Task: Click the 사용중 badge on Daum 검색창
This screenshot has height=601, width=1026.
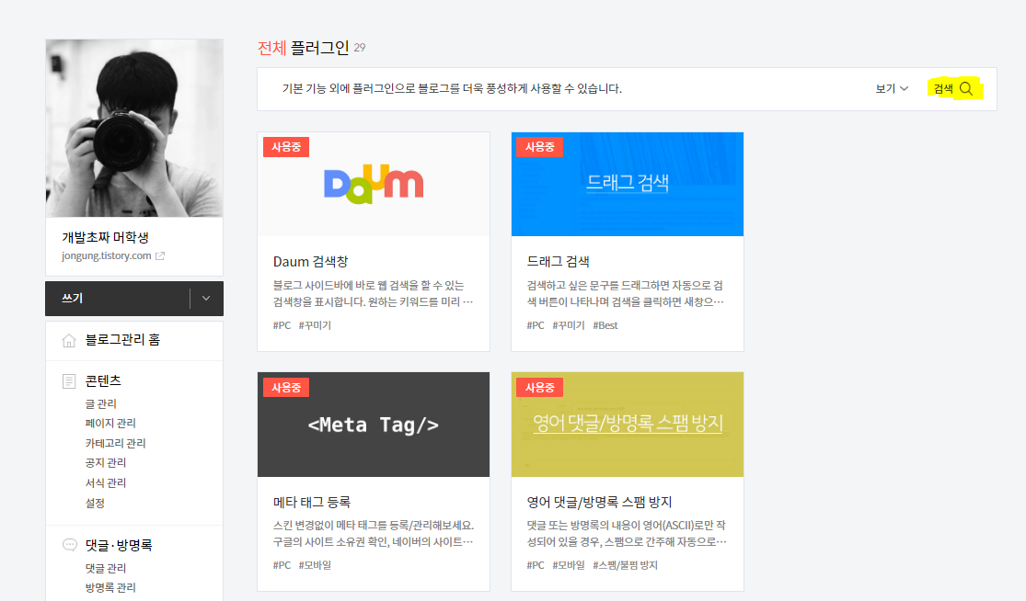Action: pos(286,147)
